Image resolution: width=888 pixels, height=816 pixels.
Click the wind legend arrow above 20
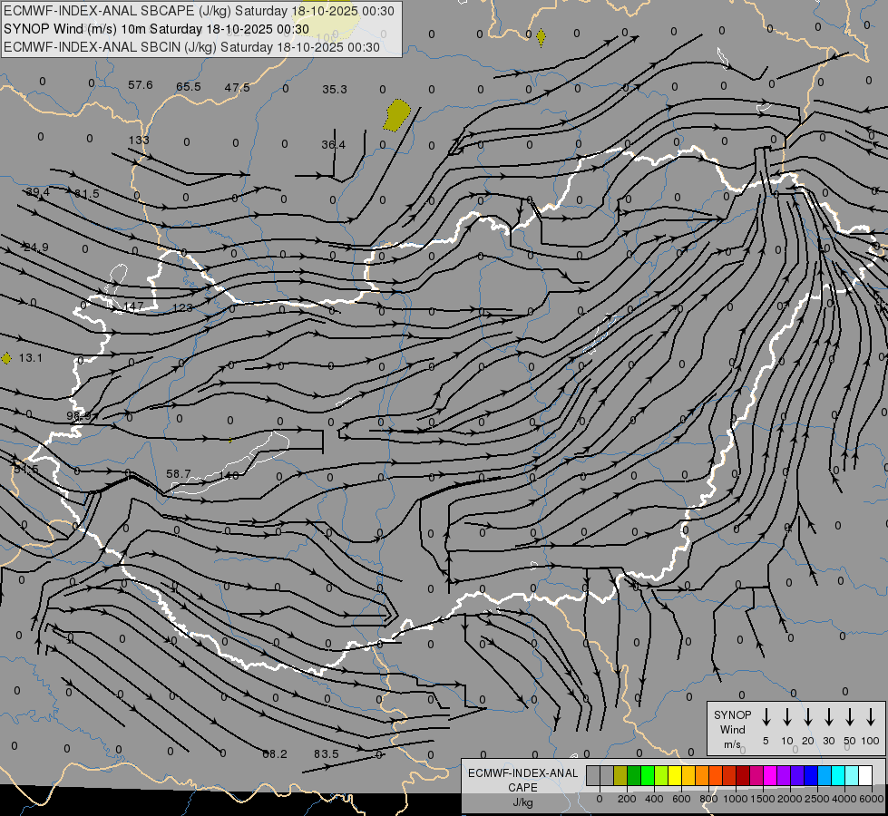click(x=807, y=717)
